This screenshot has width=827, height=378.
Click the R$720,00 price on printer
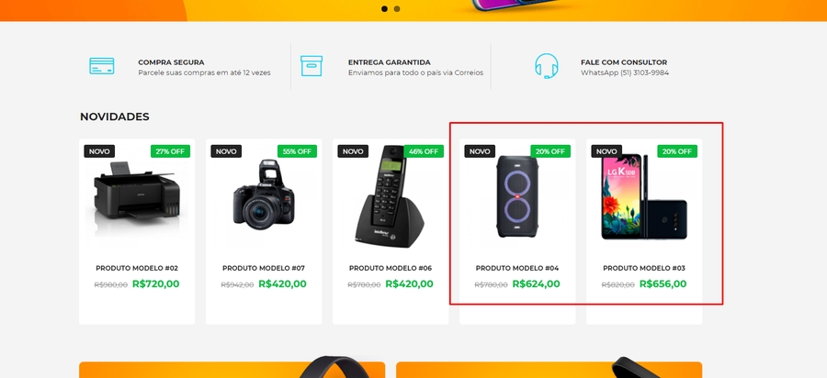pos(155,283)
